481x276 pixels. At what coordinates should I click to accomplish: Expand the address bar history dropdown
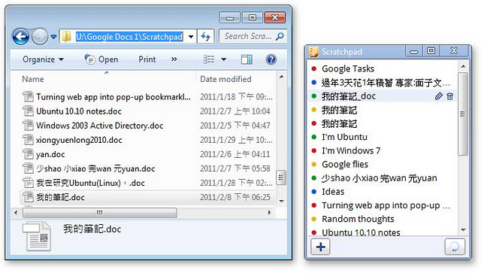click(x=191, y=37)
